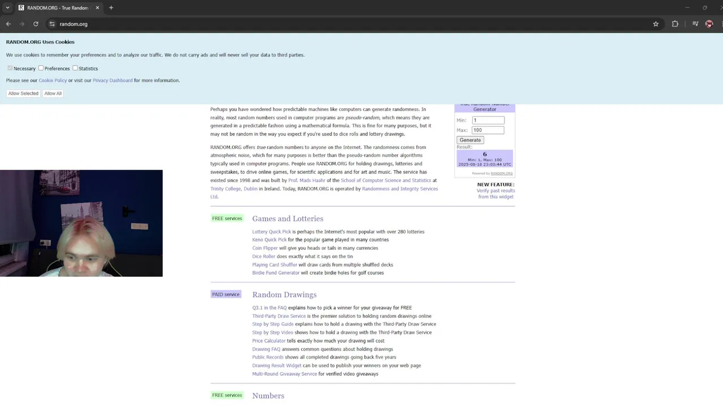Image resolution: width=723 pixels, height=406 pixels.
Task: Open the Public Records link
Action: pyautogui.click(x=268, y=358)
